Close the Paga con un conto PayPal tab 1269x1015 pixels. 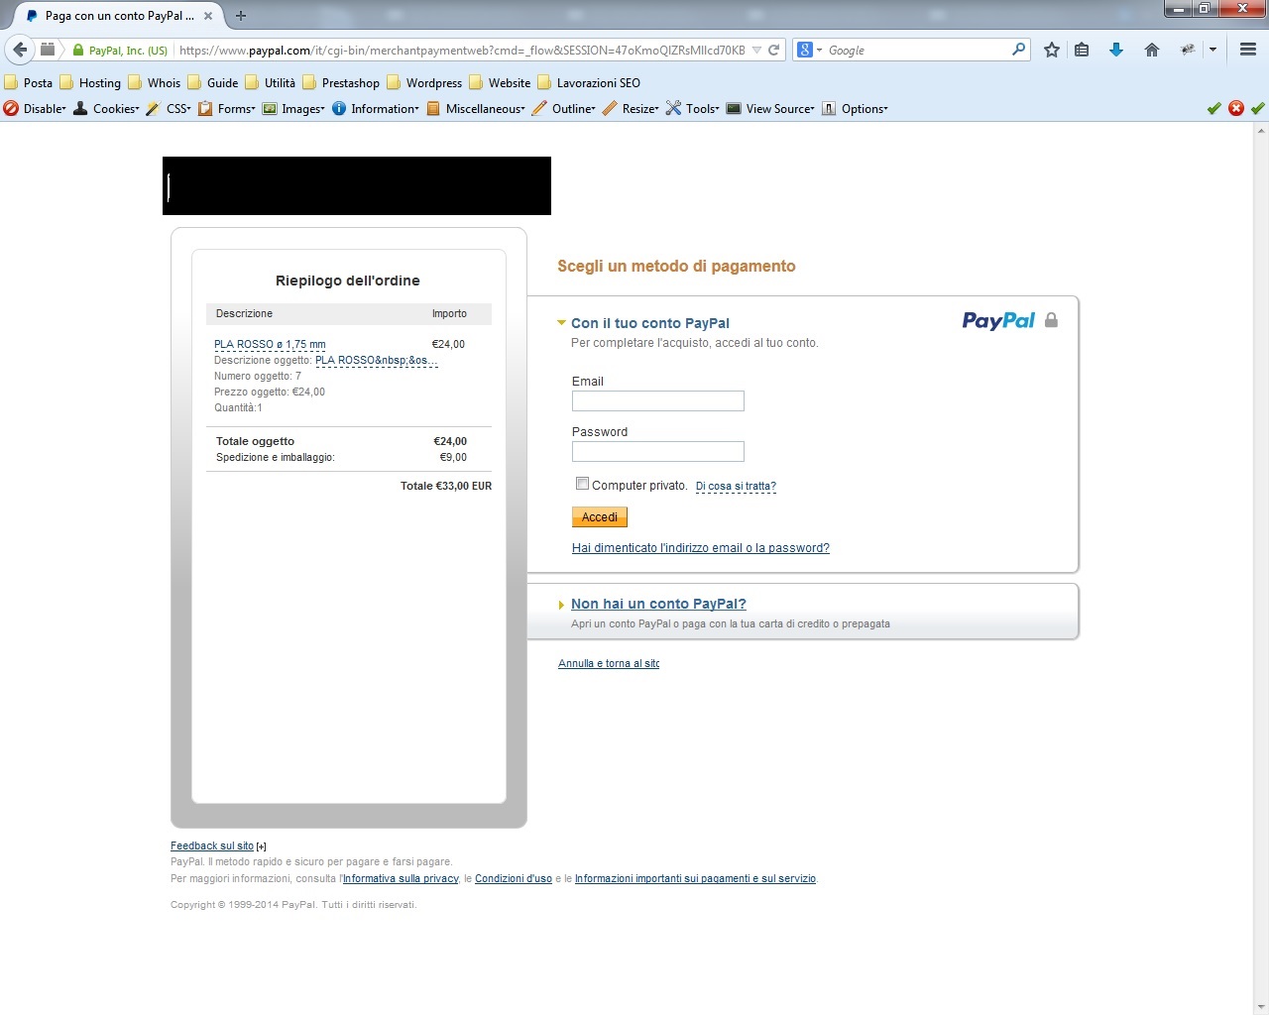[x=208, y=16]
